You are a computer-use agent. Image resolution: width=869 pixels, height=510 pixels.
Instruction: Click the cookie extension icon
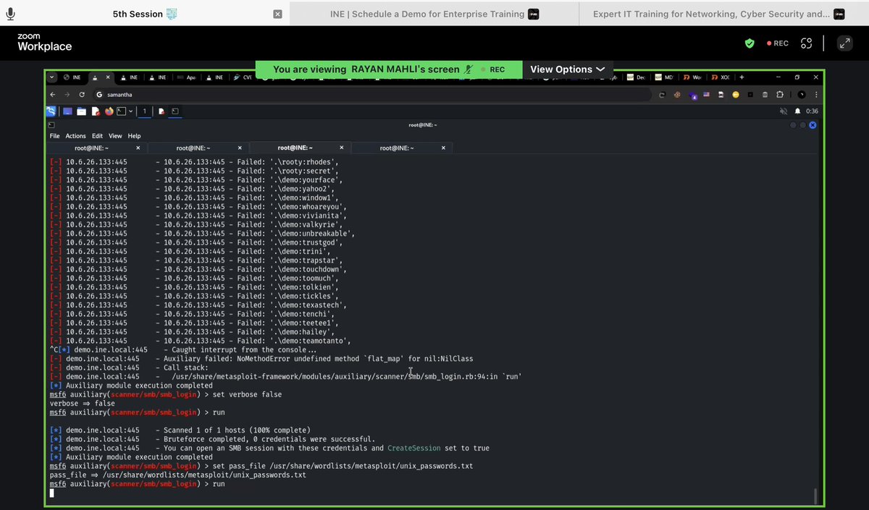point(677,95)
